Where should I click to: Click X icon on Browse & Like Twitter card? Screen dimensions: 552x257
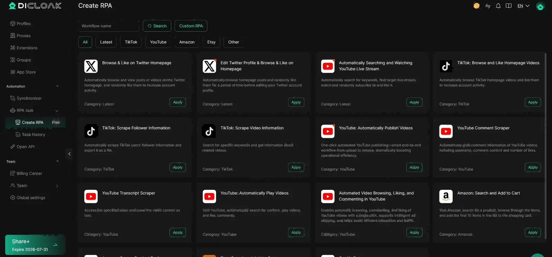[91, 66]
